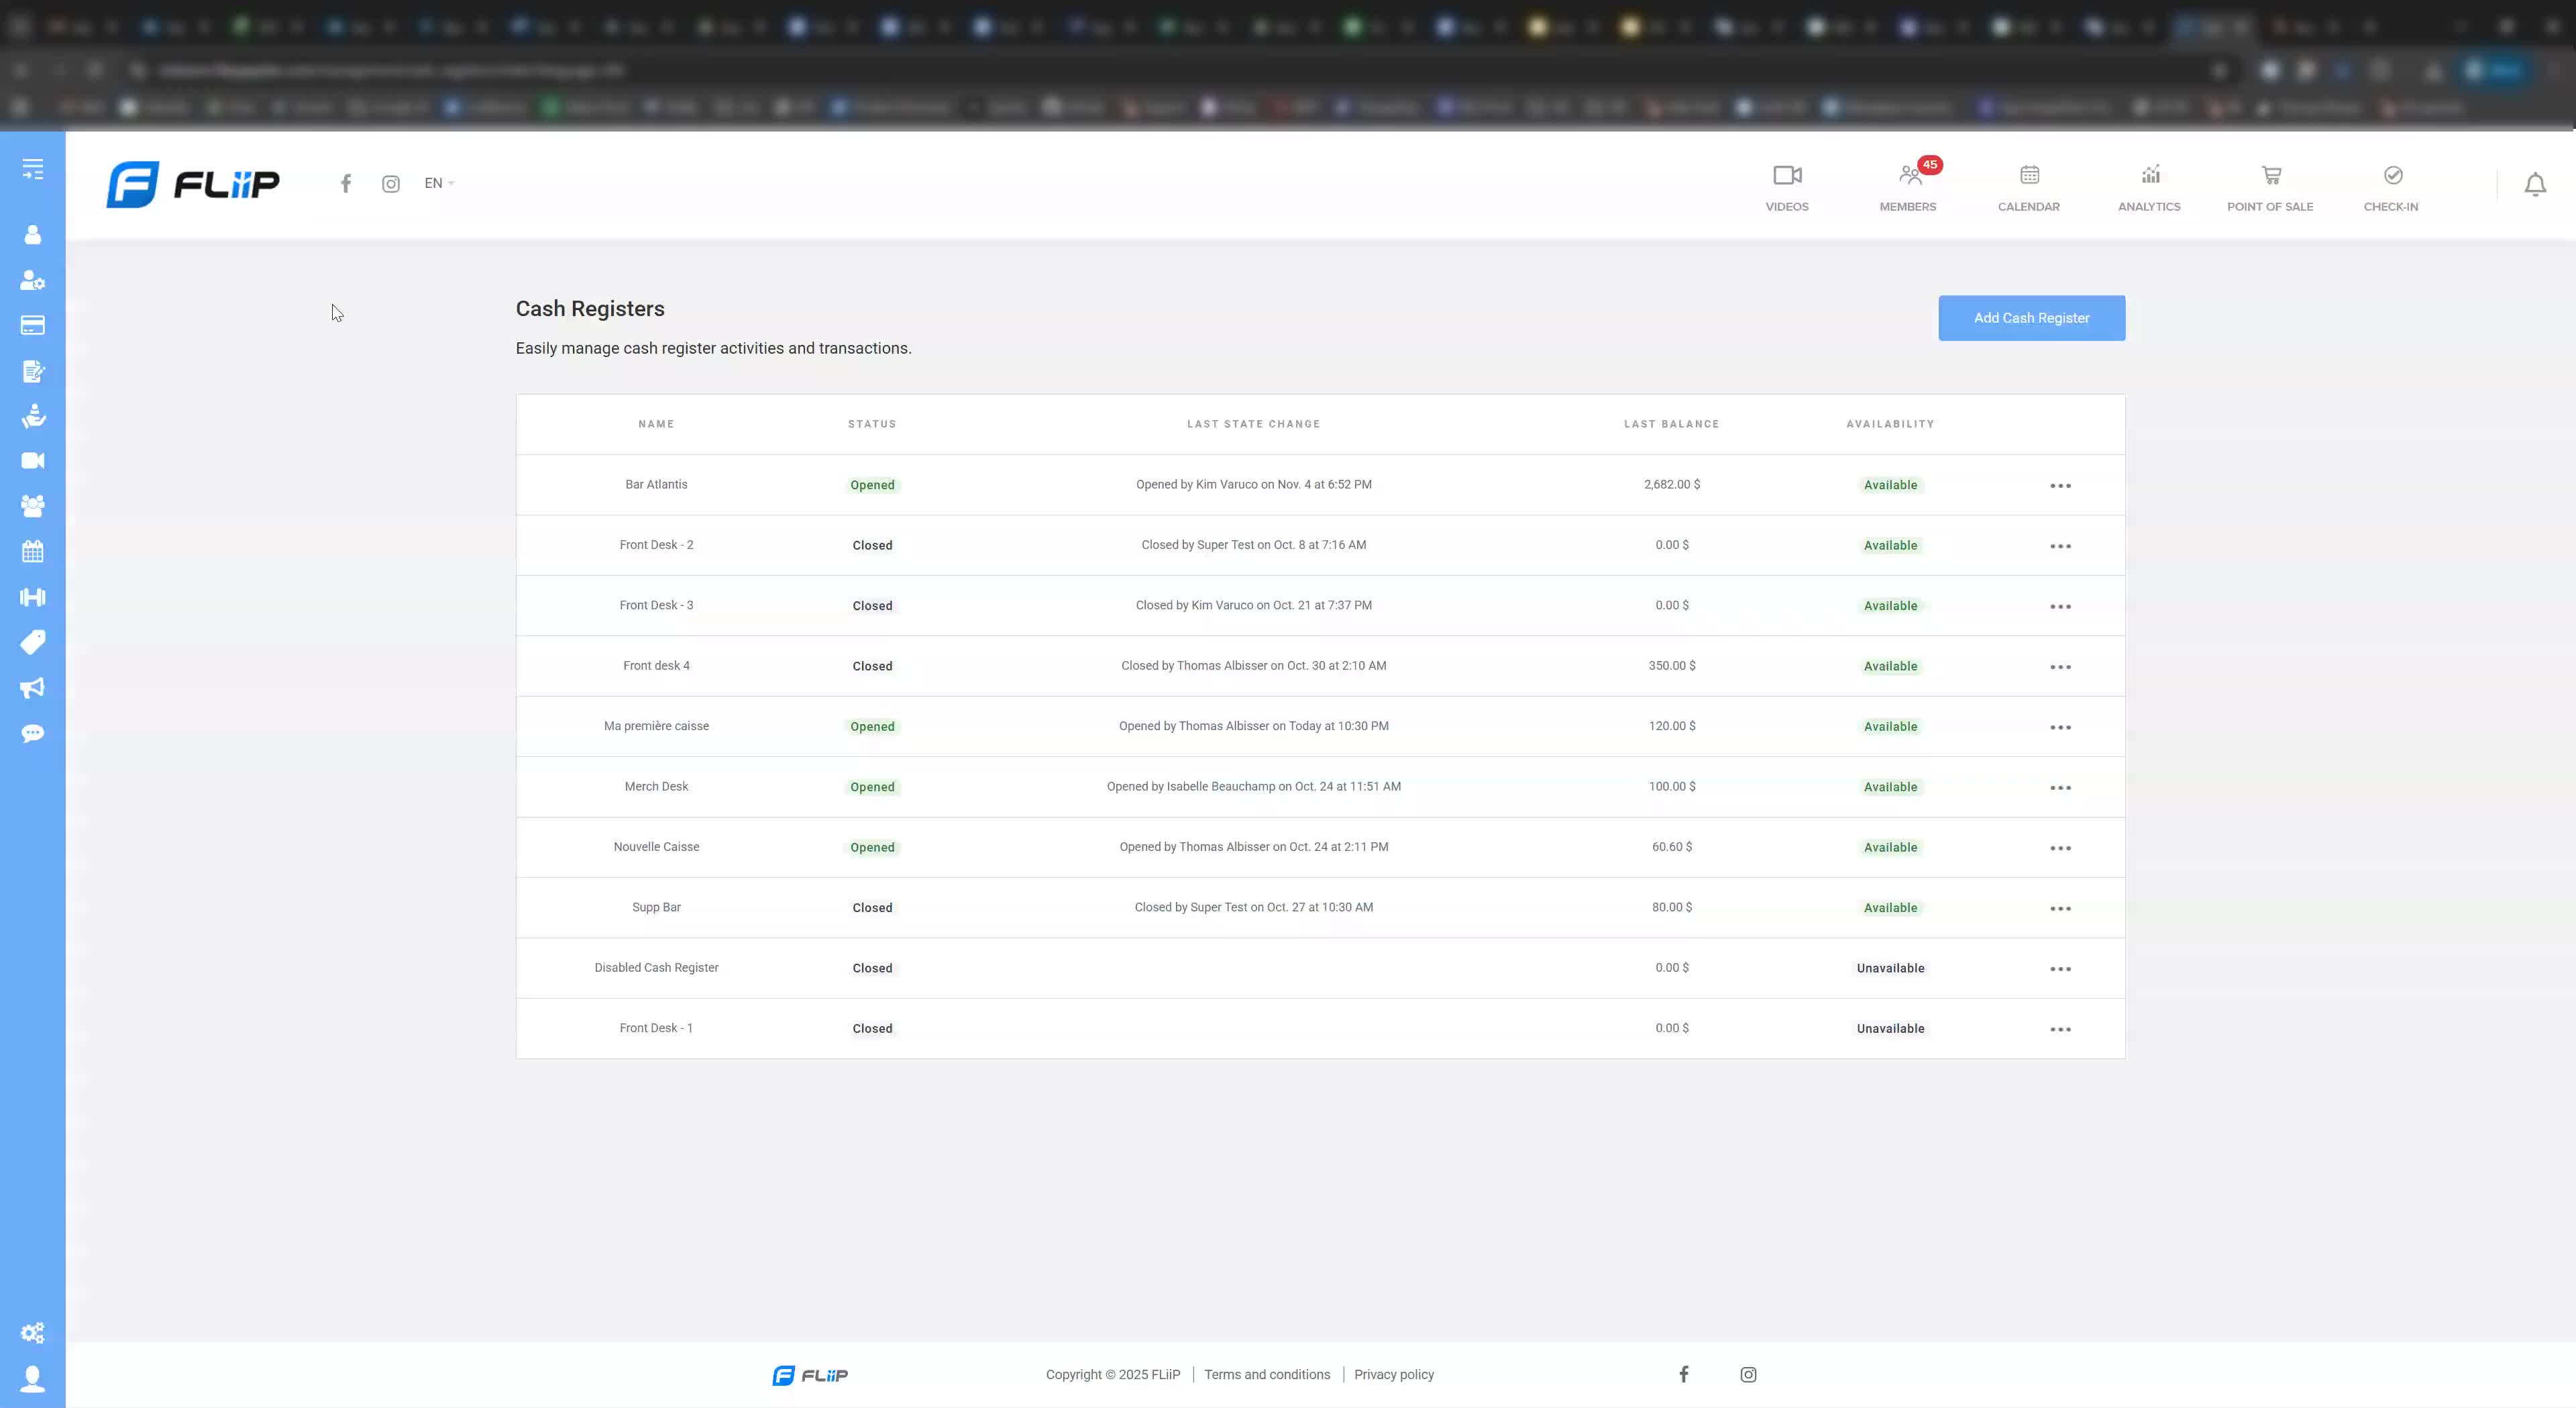This screenshot has width=2576, height=1408.
Task: Click the Facebook icon in the header
Action: tap(346, 183)
